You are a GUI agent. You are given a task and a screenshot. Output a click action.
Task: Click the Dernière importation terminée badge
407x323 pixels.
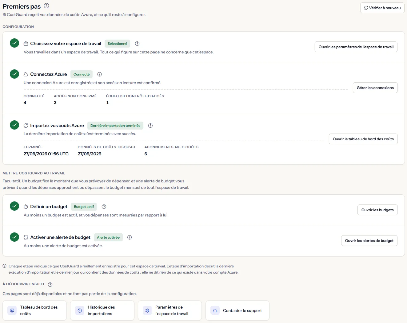point(115,126)
